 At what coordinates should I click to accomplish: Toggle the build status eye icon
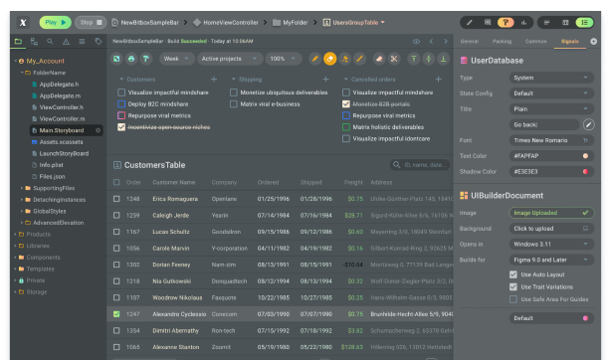click(x=416, y=42)
